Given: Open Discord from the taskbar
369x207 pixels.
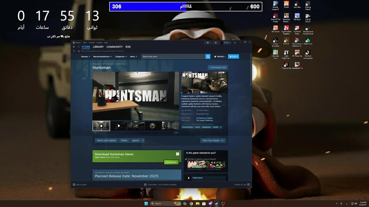Looking at the screenshot, I should [210, 204].
